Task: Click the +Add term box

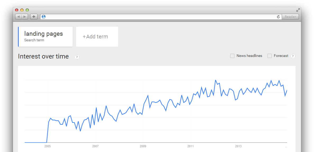Action: (97, 37)
